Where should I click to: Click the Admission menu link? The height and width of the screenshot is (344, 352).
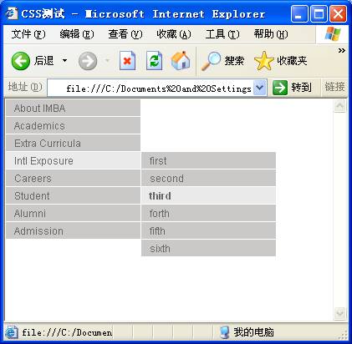[x=73, y=230]
